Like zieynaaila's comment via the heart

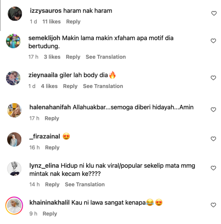(213, 78)
